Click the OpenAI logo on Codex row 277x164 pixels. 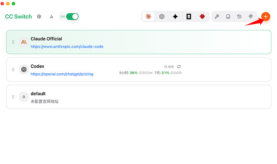(x=24, y=70)
